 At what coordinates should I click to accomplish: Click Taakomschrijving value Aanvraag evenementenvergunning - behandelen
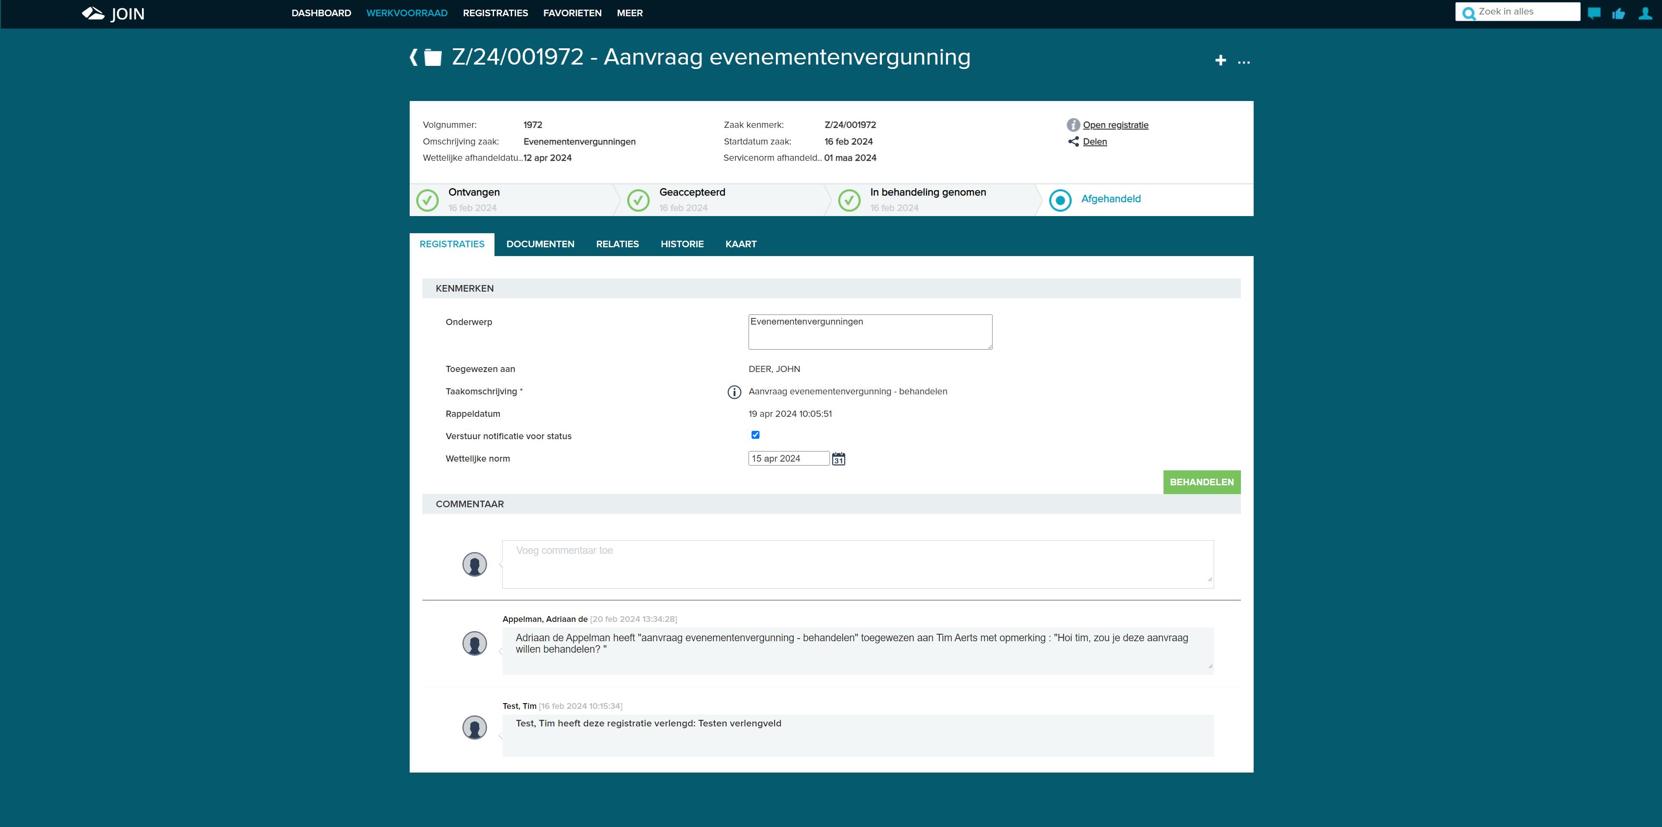pos(848,392)
